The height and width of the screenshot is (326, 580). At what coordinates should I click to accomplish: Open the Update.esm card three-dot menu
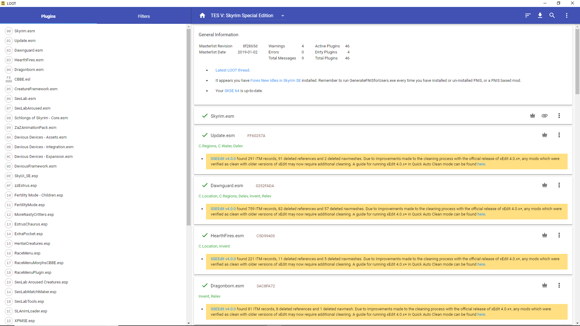559,135
